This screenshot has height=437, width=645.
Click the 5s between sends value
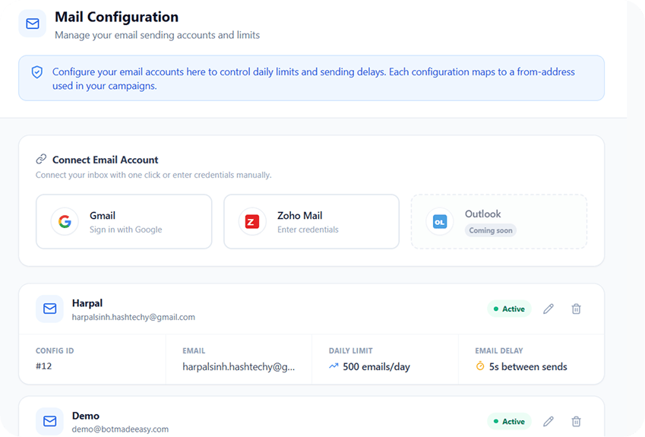point(528,366)
